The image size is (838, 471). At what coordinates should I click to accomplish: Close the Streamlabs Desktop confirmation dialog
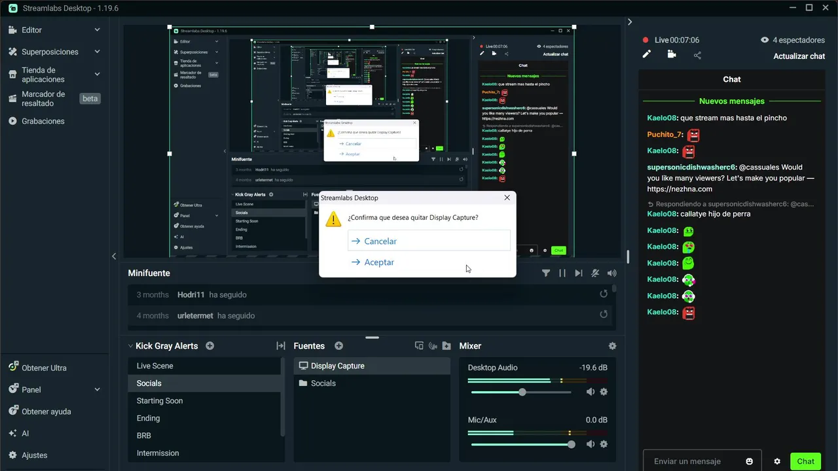click(x=507, y=198)
